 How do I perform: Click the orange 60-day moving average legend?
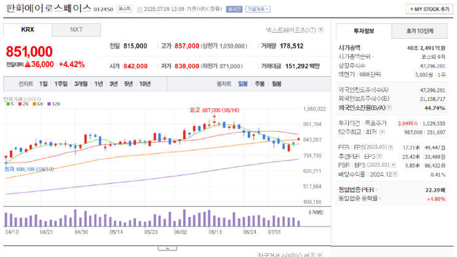38,104
